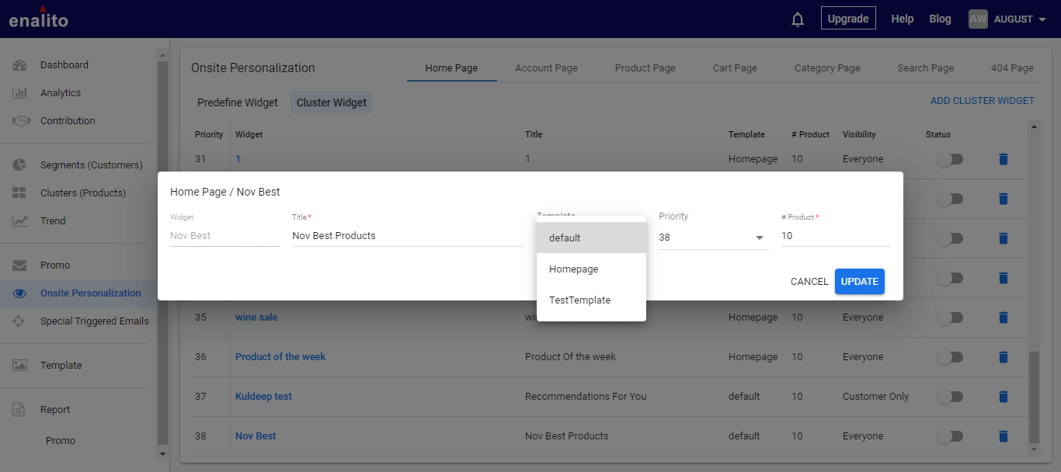Click the CANCEL button
This screenshot has height=472, width=1061.
[809, 282]
